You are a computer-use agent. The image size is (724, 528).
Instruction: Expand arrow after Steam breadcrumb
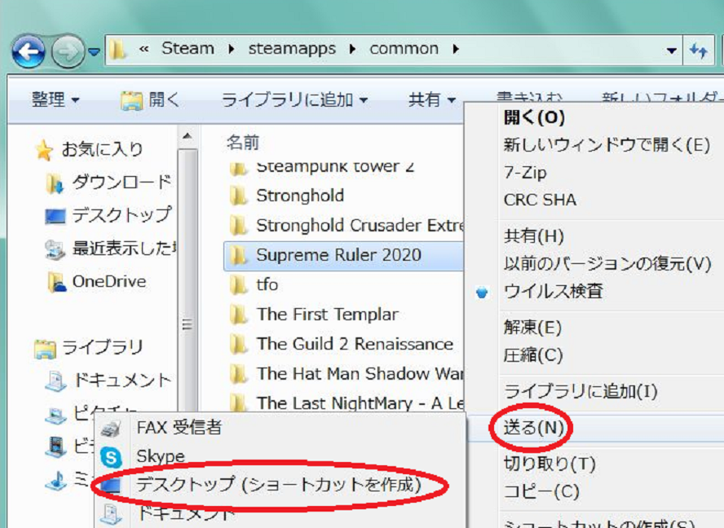point(232,49)
